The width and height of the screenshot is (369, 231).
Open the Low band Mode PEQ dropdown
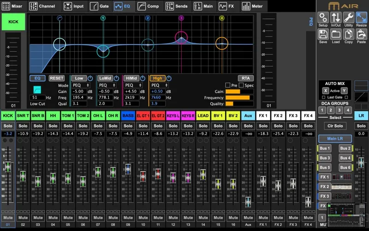pyautogui.click(x=81, y=85)
